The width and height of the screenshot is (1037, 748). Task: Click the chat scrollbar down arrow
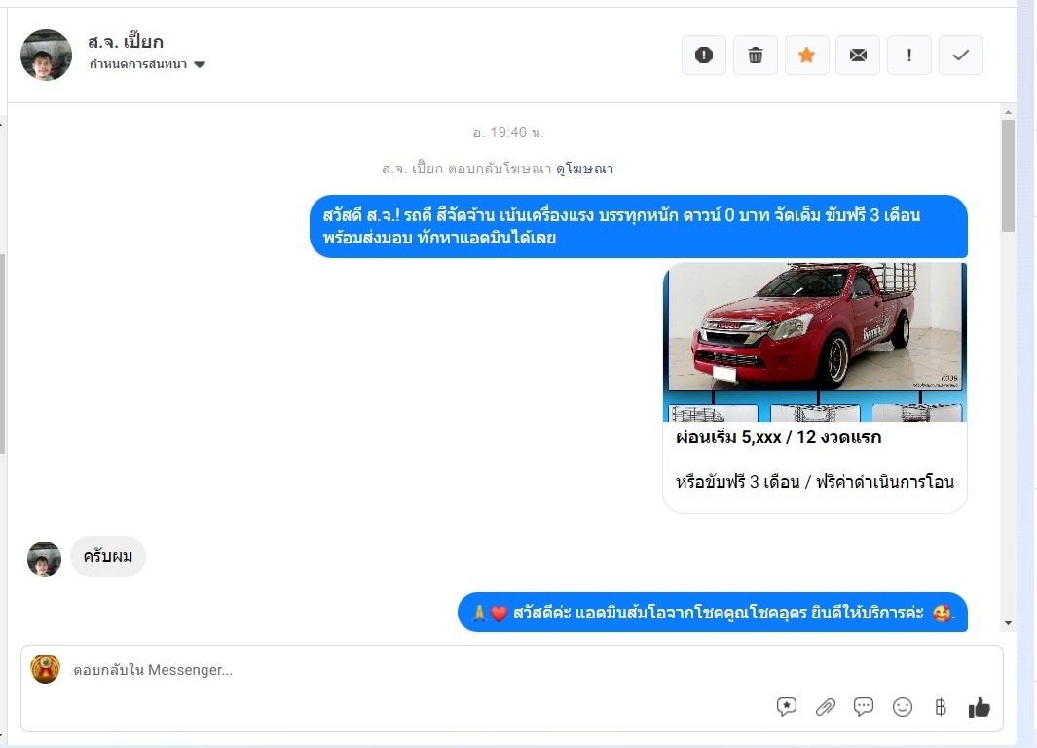coord(1008,623)
